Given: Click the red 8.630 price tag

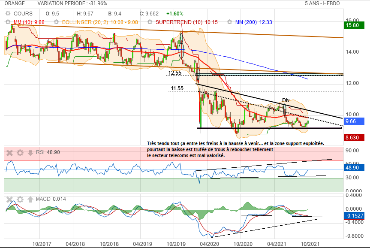Looking at the screenshot, I should [x=354, y=137].
